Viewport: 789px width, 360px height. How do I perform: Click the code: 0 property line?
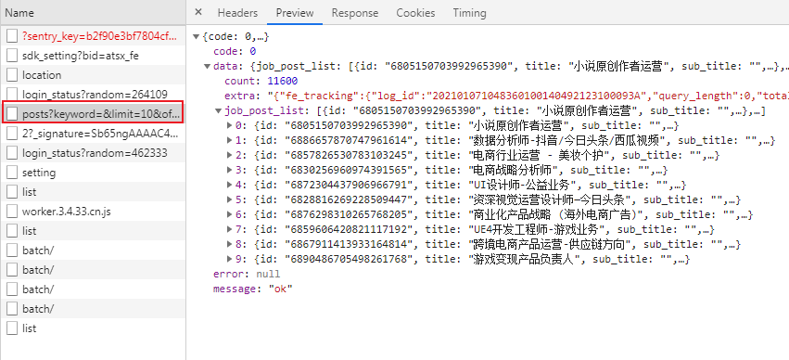point(235,51)
